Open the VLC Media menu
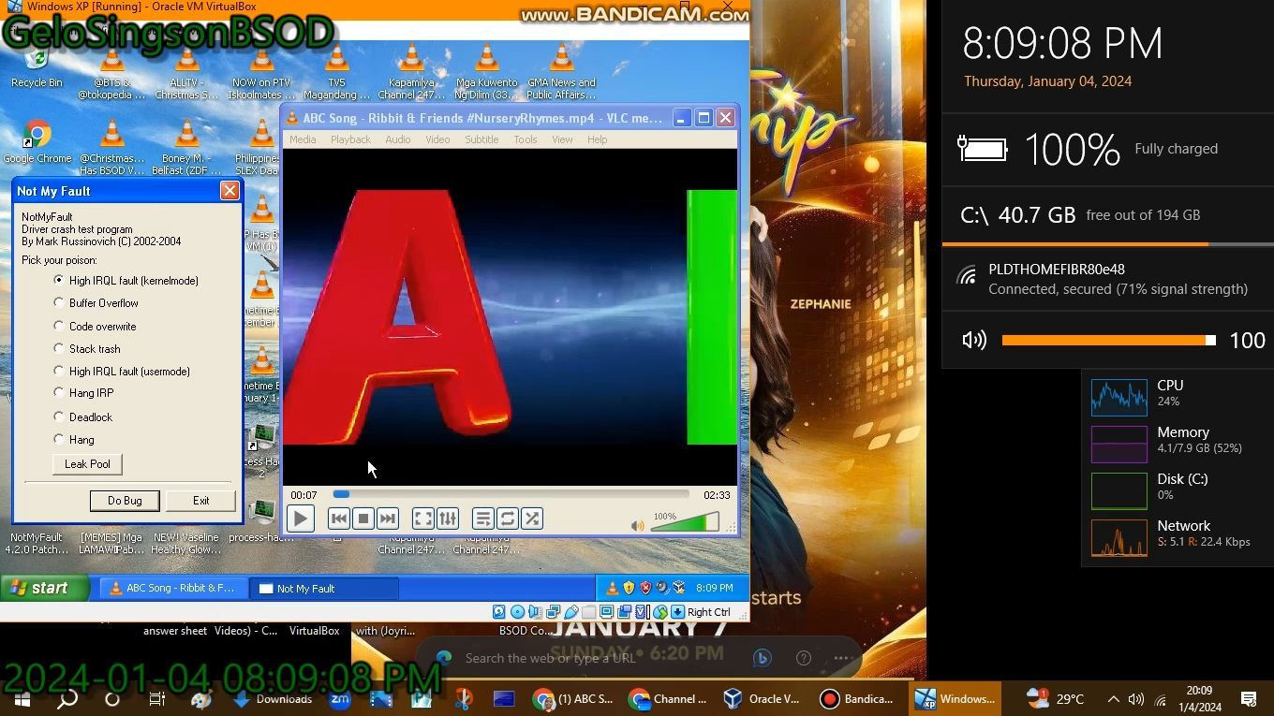 pyautogui.click(x=303, y=139)
